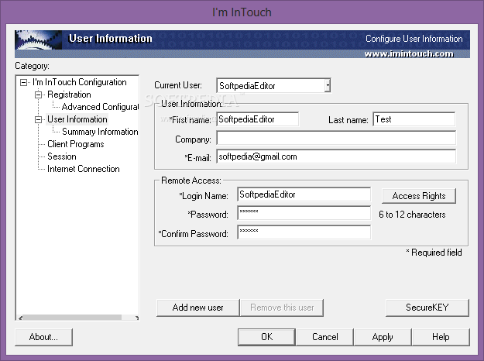484x361 pixels.
Task: Focus the Confirm Password field
Action: [304, 232]
